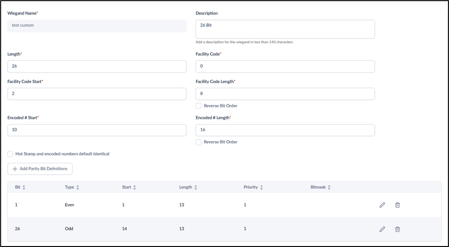This screenshot has width=449, height=247.
Task: Toggle Reverse Bit Order under Facility Code Length
Action: [x=198, y=106]
